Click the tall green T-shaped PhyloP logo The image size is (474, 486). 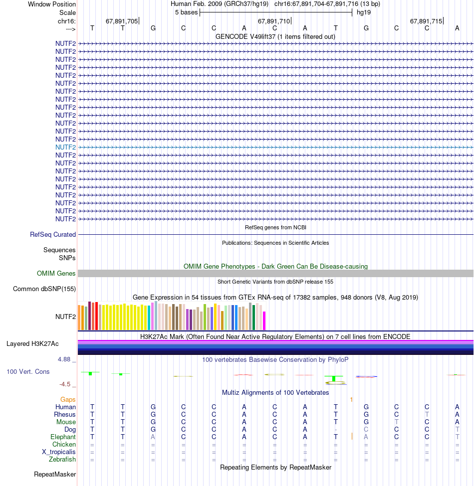(x=334, y=378)
